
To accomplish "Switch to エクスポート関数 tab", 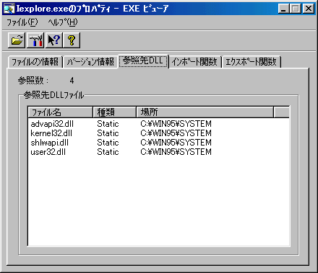I will click(x=251, y=62).
